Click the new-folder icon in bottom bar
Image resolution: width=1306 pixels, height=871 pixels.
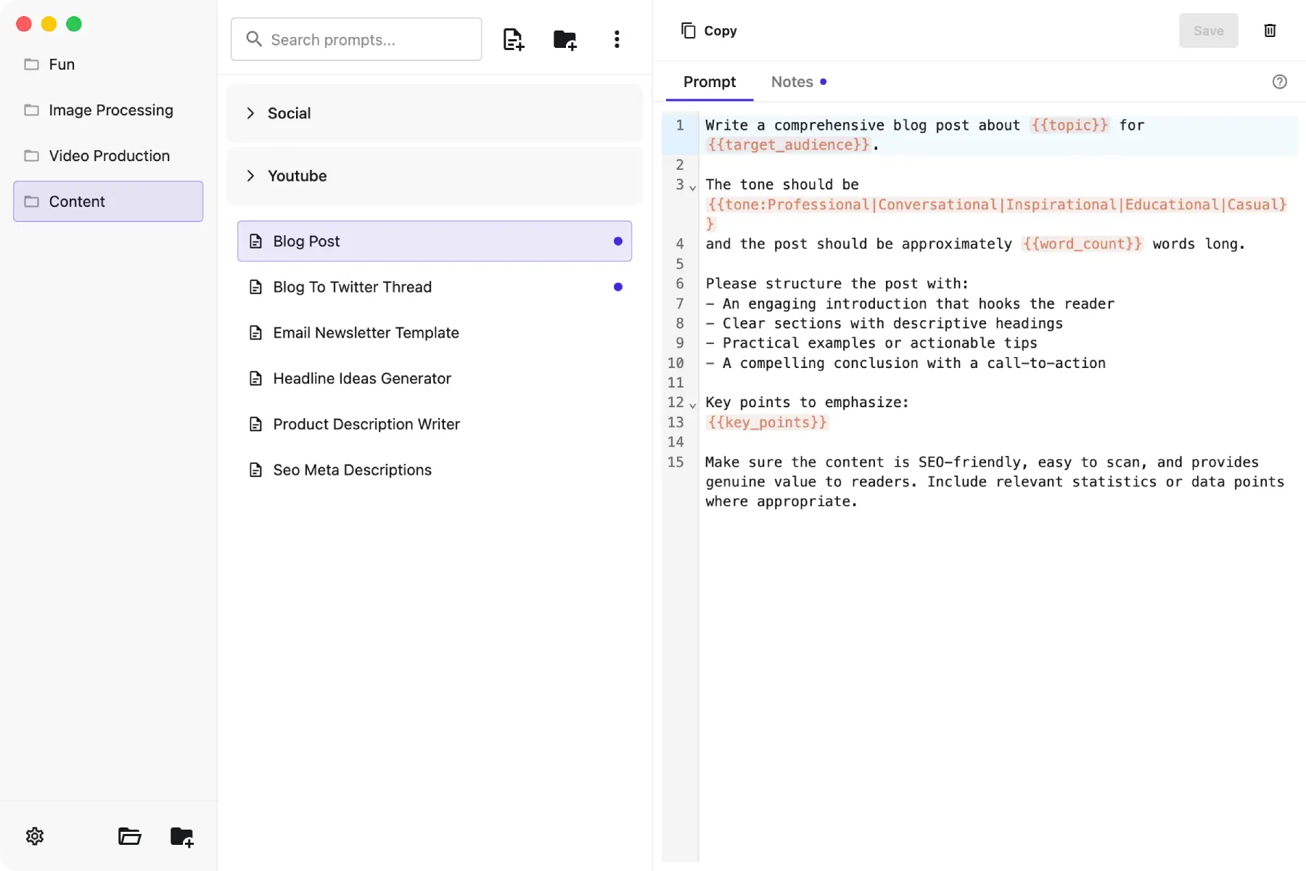coord(181,836)
